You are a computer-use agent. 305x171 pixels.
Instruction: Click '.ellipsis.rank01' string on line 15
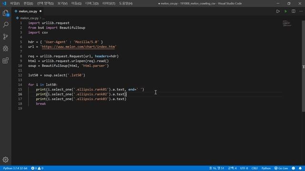[91, 89]
